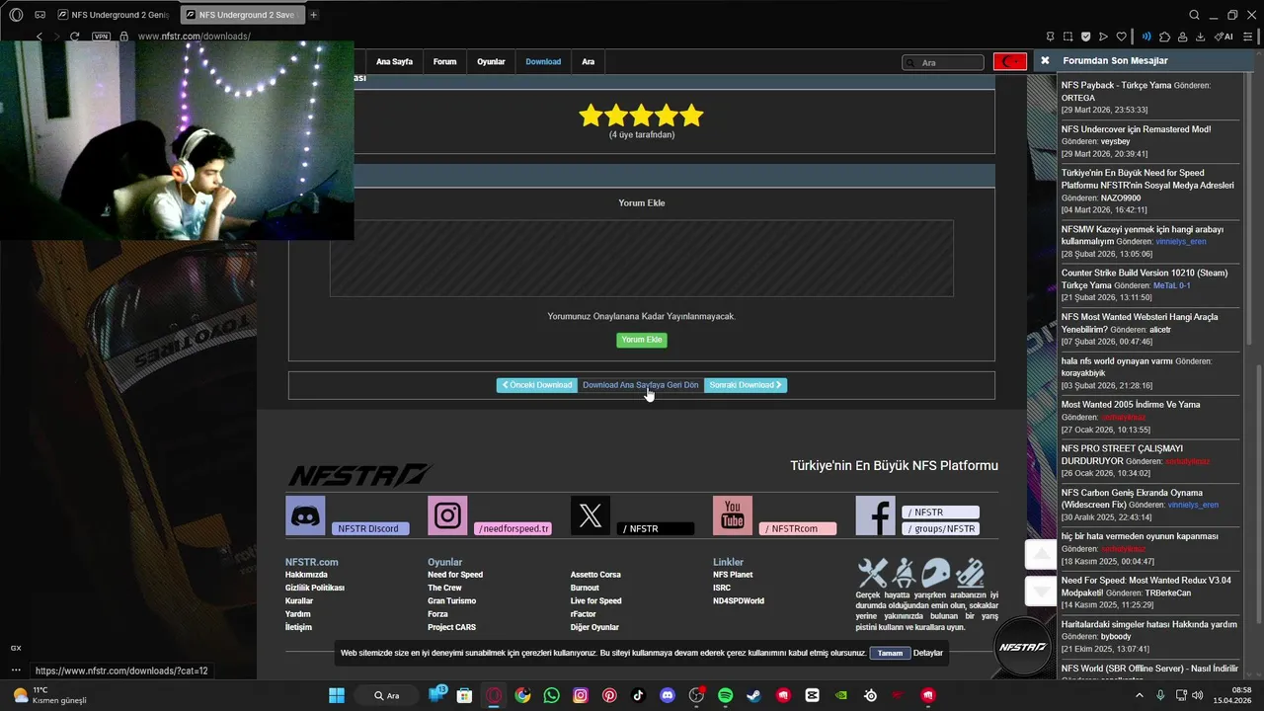This screenshot has width=1264, height=711.
Task: Switch to NFS Underground 2 Geniş tab
Action: [113, 15]
